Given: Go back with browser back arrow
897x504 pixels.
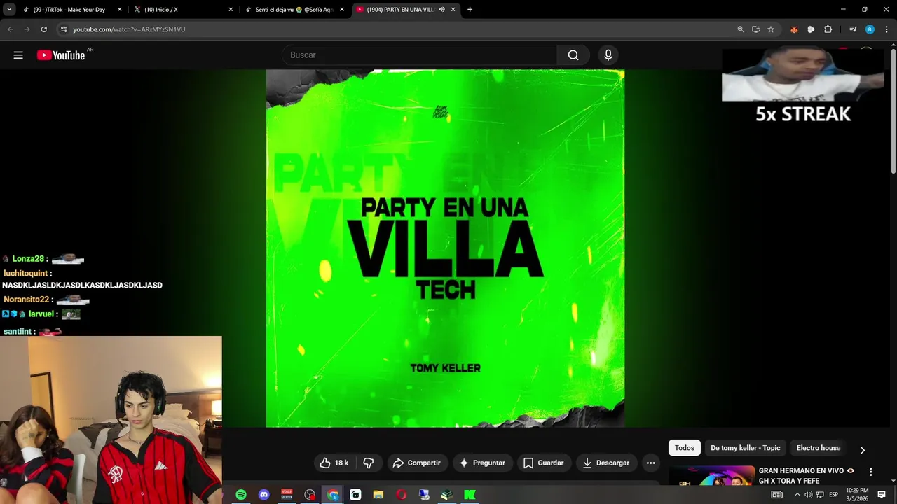Looking at the screenshot, I should [10, 29].
